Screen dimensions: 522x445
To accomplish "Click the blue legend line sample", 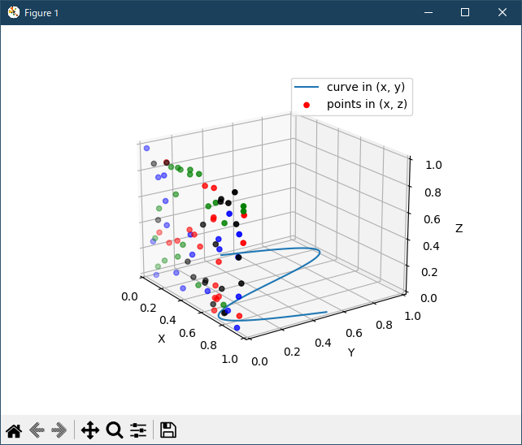I will (307, 87).
